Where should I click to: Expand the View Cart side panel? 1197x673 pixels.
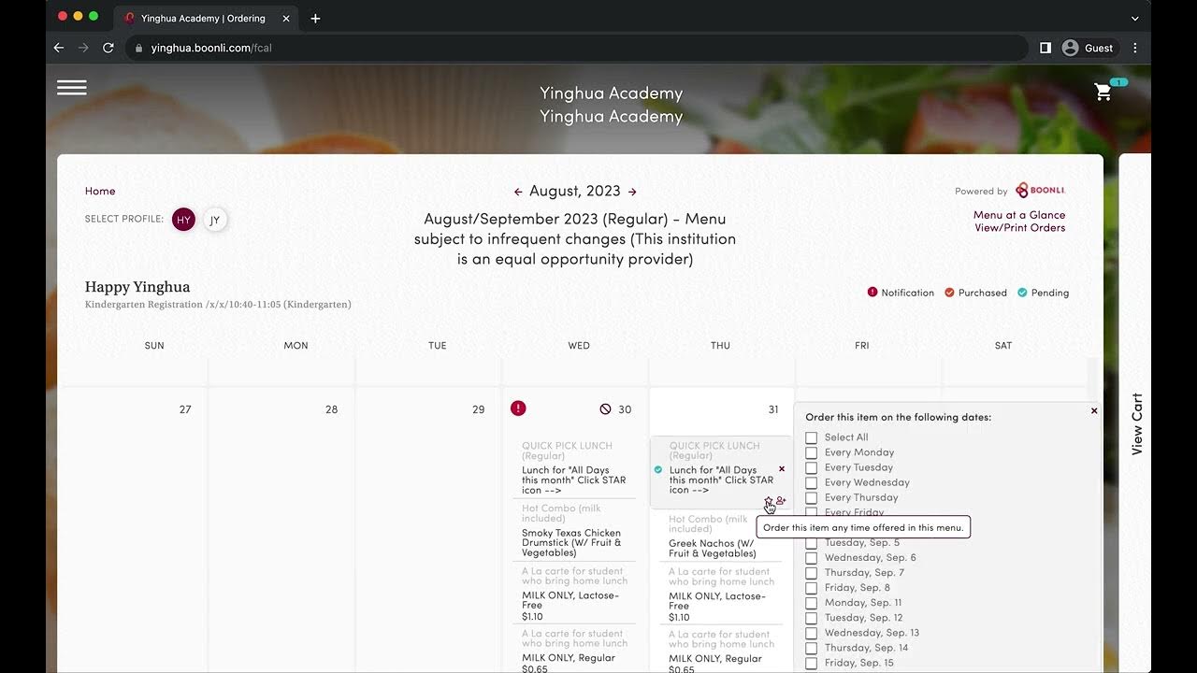(x=1137, y=423)
